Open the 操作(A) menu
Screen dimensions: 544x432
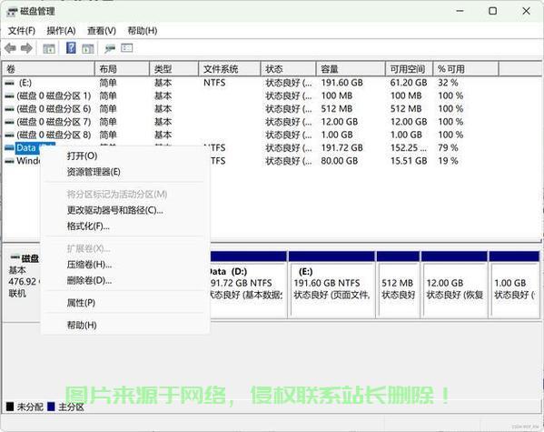pos(61,31)
